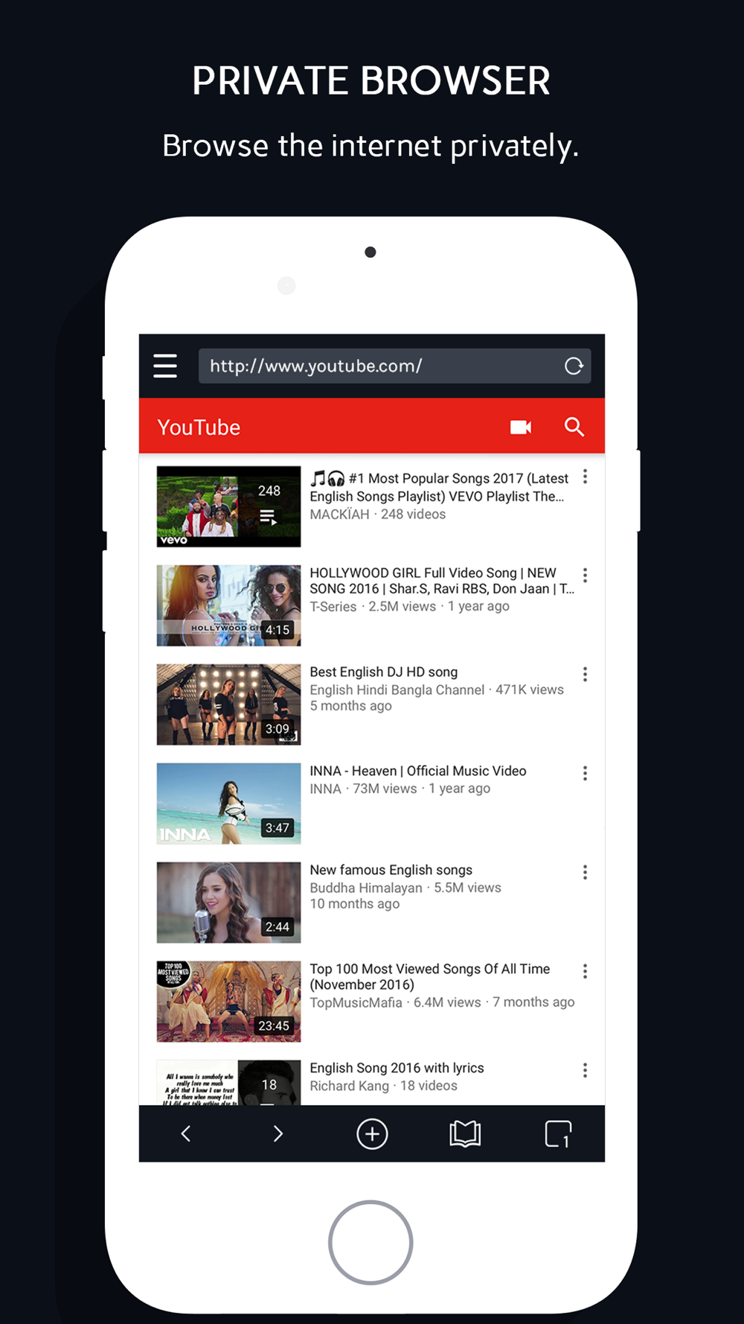
Task: Tap the phone home button
Action: [x=371, y=1242]
